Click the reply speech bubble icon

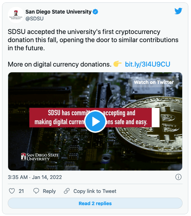36,191
